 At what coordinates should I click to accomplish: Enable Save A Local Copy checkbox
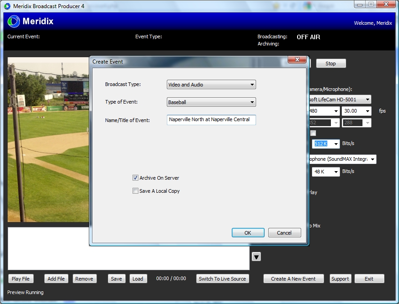pos(135,191)
